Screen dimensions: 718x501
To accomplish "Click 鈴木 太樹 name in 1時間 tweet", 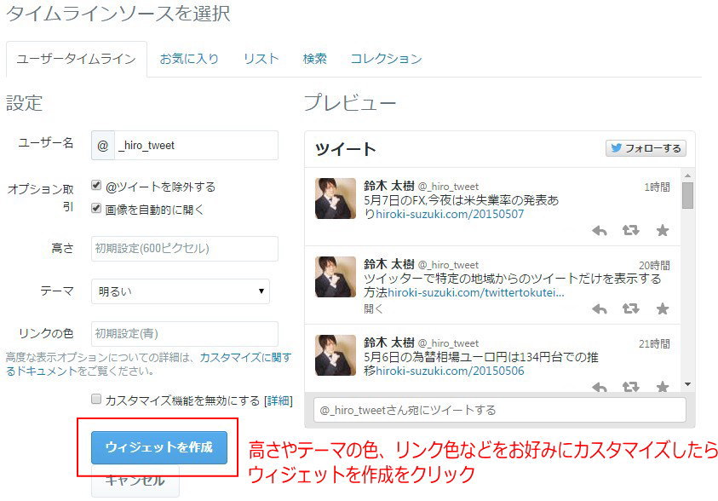I will [x=388, y=186].
